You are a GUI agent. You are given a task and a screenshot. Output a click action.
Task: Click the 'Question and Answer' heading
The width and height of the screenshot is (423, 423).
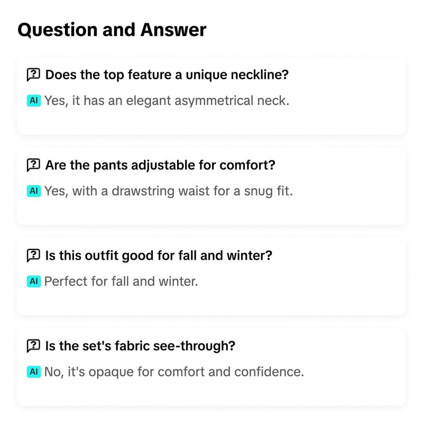point(112,30)
